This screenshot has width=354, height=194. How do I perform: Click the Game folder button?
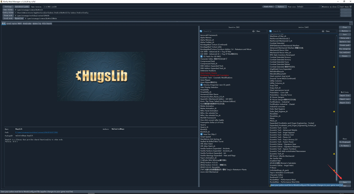point(8,10)
